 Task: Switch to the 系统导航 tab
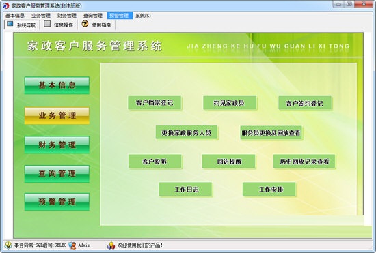pyautogui.click(x=21, y=24)
